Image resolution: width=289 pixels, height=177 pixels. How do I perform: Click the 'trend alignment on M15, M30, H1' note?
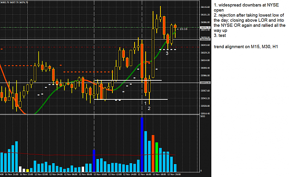click(246, 47)
